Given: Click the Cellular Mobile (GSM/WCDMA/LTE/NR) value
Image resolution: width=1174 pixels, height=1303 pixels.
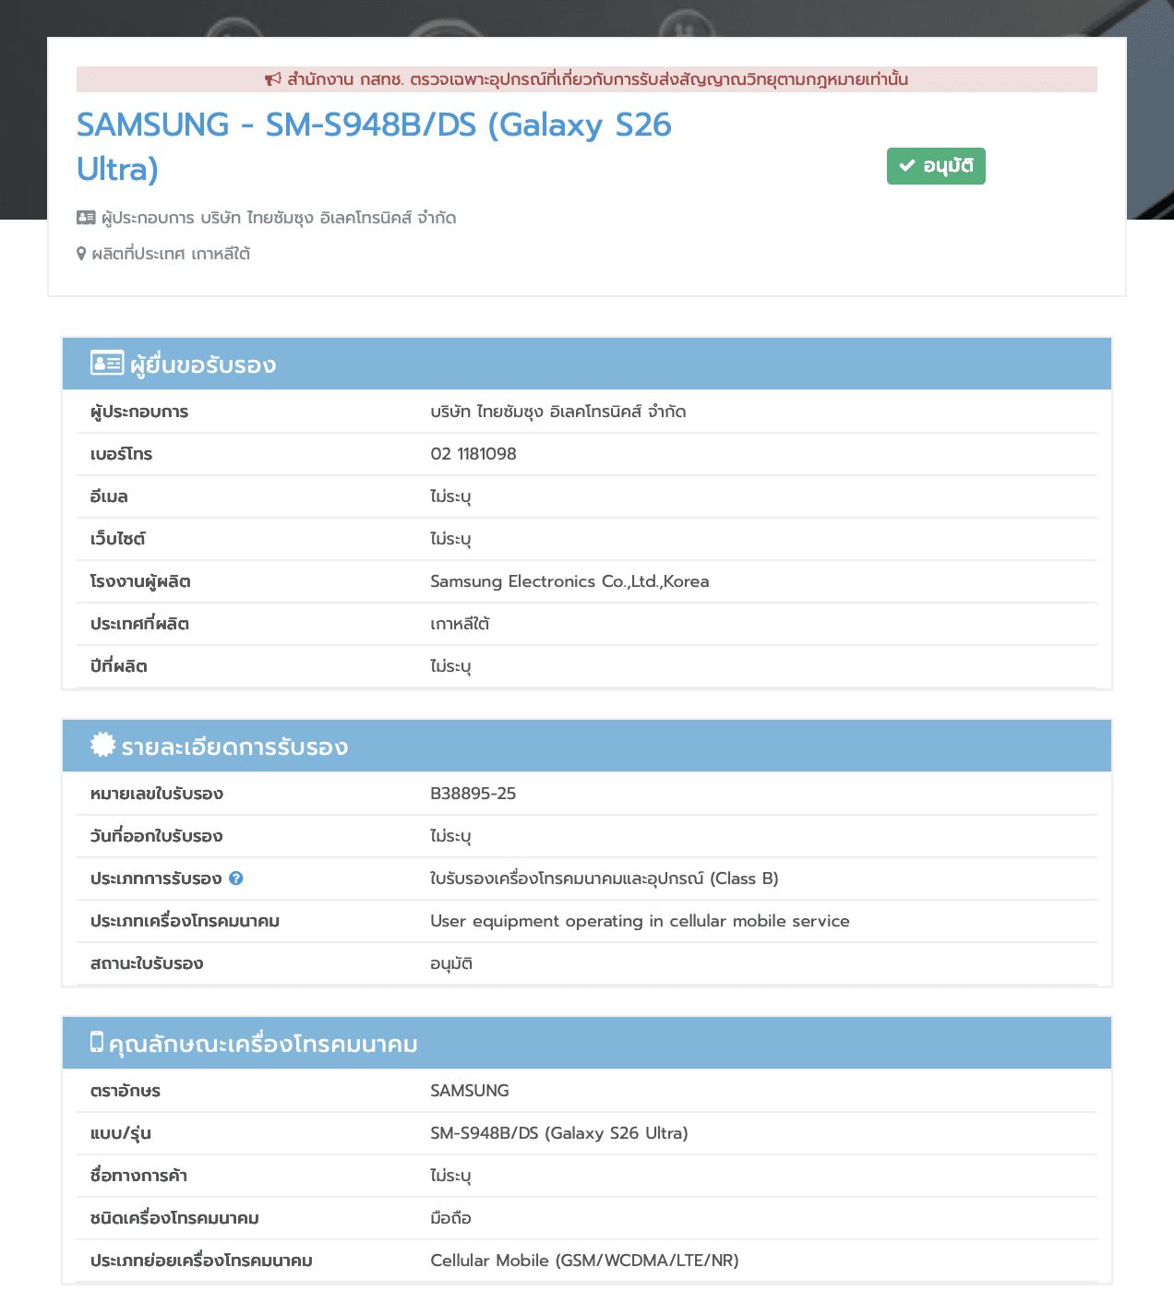Looking at the screenshot, I should tap(584, 1261).
